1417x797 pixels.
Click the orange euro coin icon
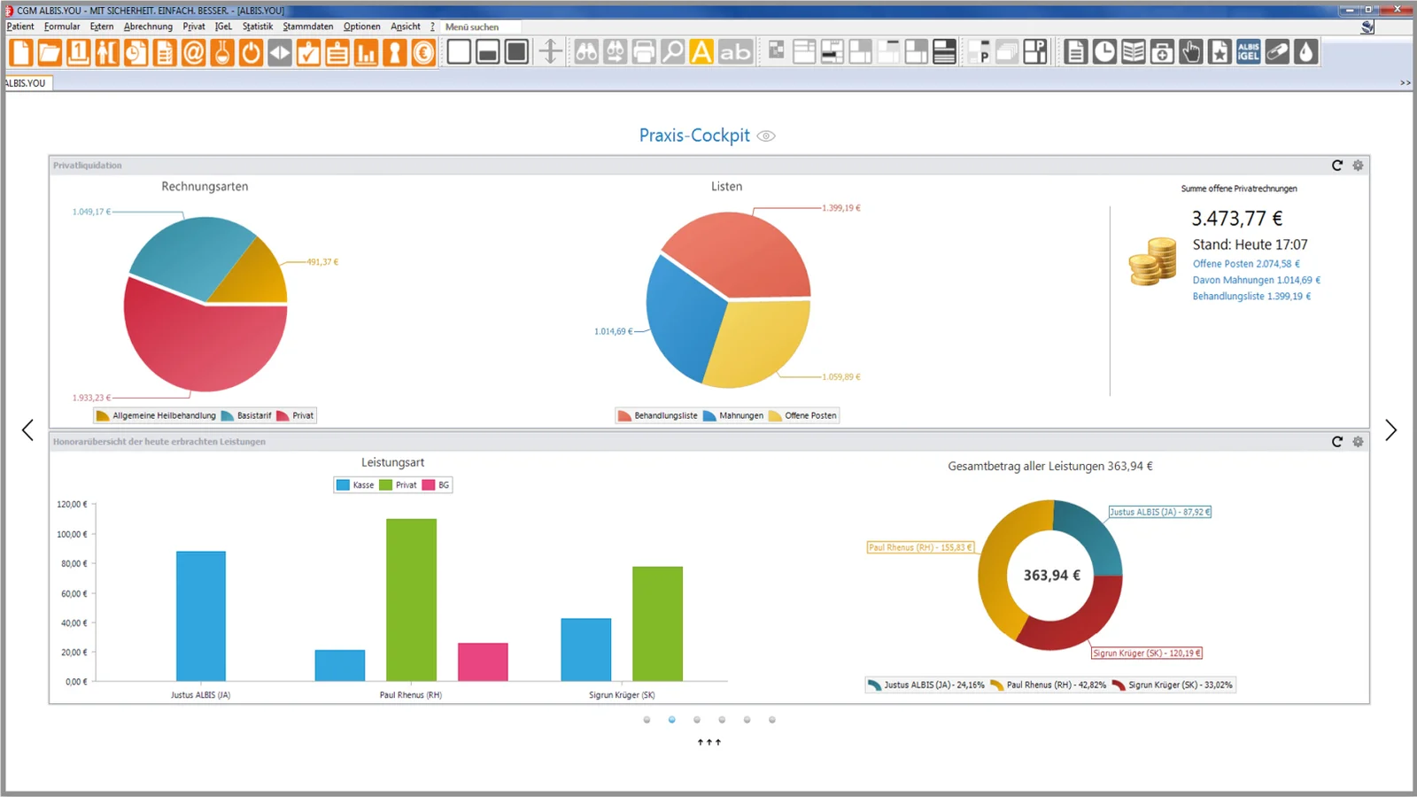coord(423,52)
